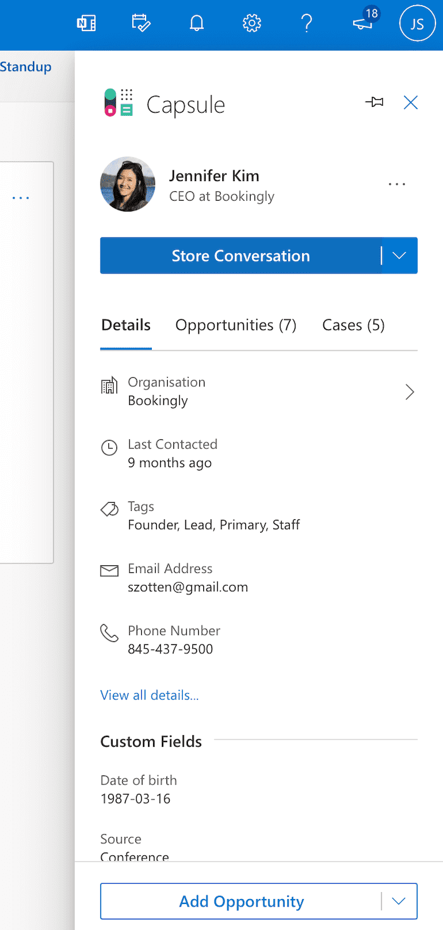Open the Cases tab

click(353, 325)
